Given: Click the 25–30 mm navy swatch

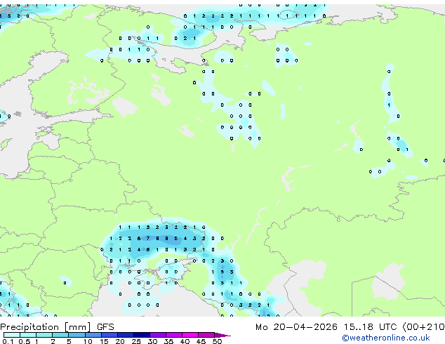Looking at the screenshot, I should tap(142, 335).
